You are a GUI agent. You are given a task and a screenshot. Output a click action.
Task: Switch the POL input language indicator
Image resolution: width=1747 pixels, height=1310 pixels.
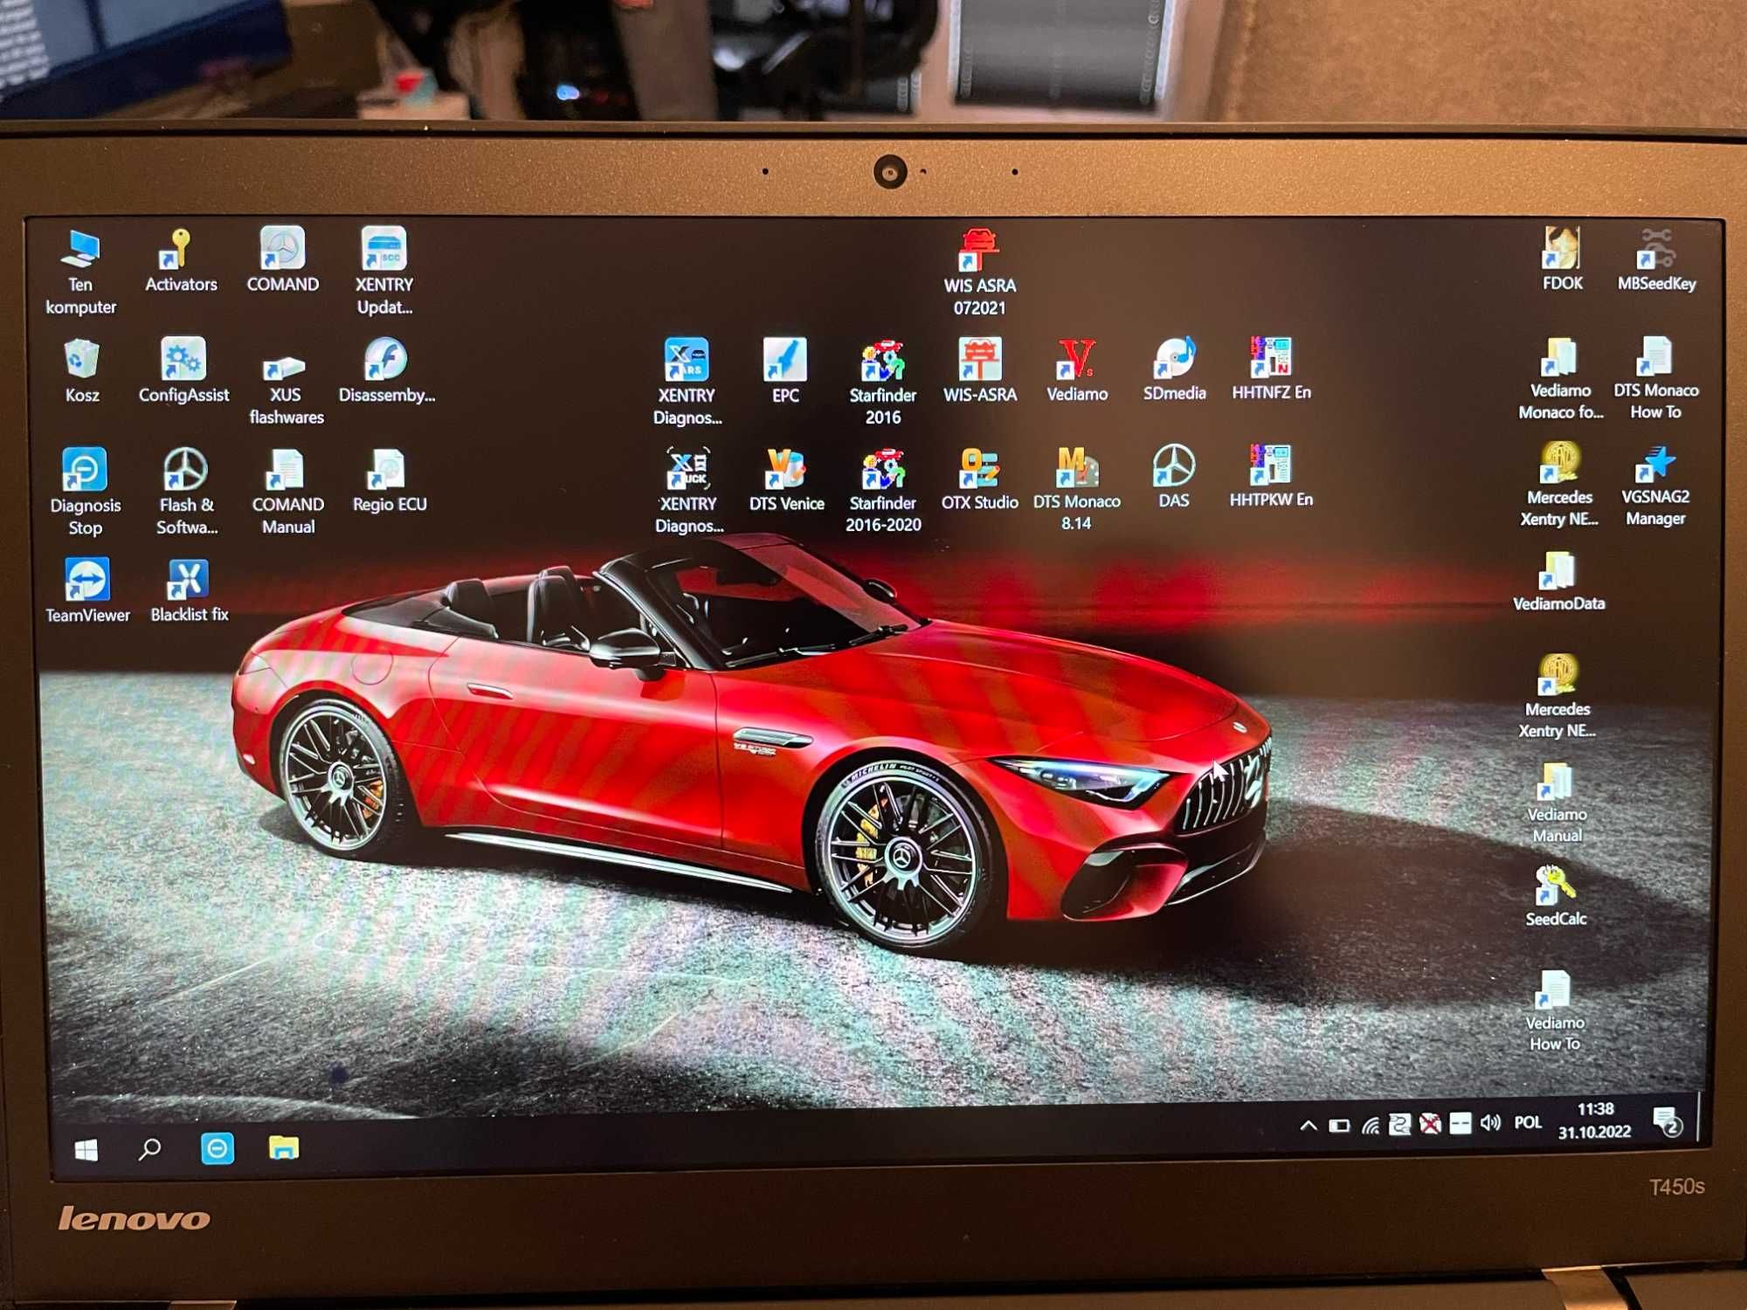[1528, 1123]
